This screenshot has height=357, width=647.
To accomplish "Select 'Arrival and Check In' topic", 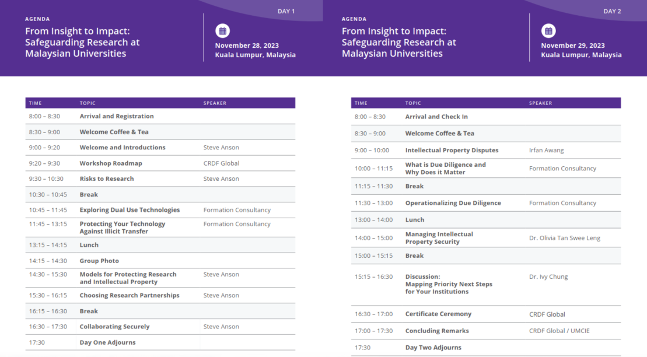I will pyautogui.click(x=436, y=117).
